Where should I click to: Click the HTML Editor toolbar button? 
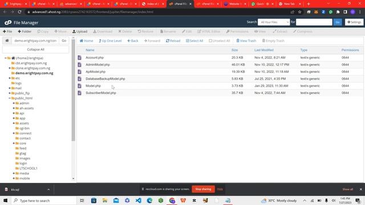[209, 31]
